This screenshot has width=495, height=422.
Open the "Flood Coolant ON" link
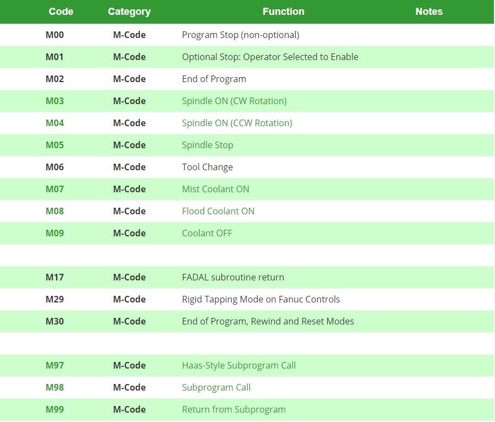click(x=218, y=211)
